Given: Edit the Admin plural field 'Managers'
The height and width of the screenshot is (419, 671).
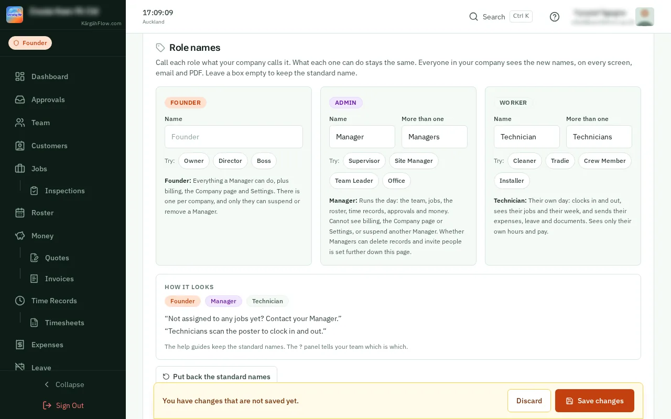Looking at the screenshot, I should (x=435, y=137).
